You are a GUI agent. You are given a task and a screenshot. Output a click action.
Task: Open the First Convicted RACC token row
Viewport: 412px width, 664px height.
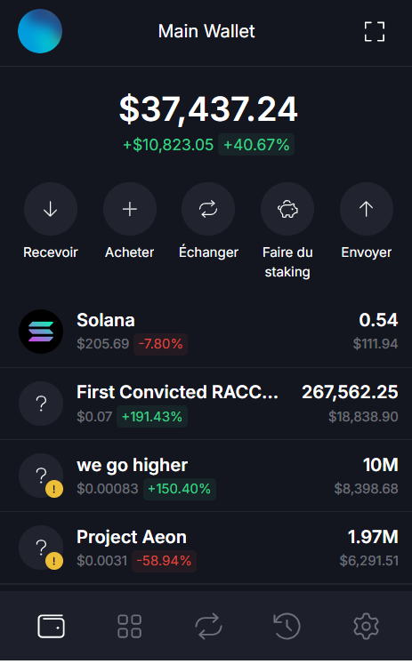click(206, 404)
